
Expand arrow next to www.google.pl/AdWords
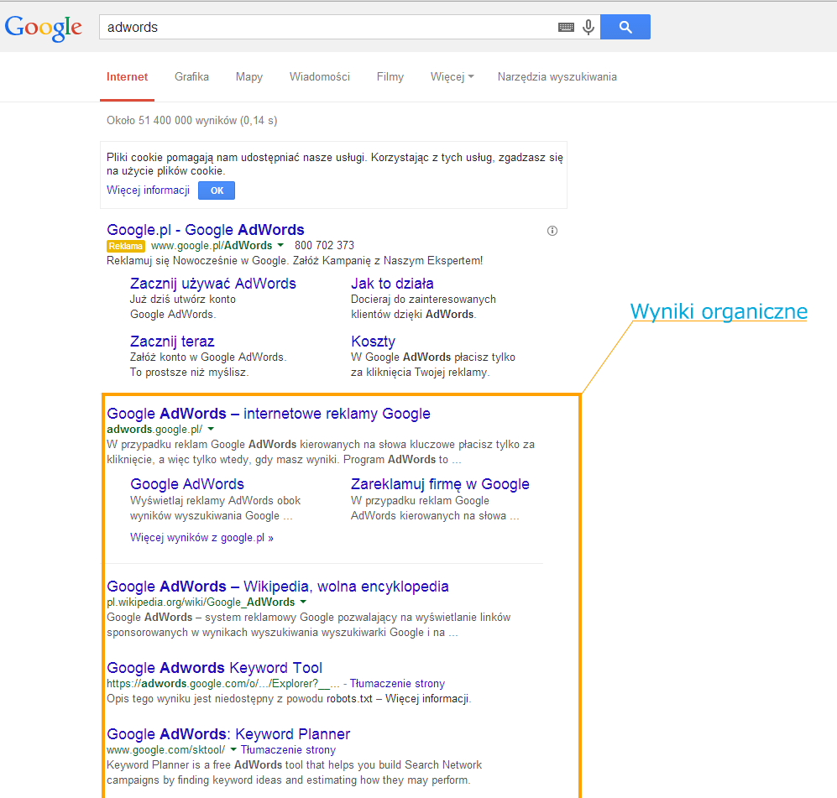tap(280, 245)
